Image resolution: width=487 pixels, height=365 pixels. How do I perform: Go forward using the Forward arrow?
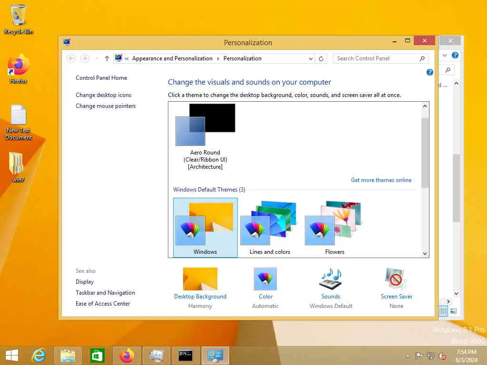pyautogui.click(x=85, y=58)
